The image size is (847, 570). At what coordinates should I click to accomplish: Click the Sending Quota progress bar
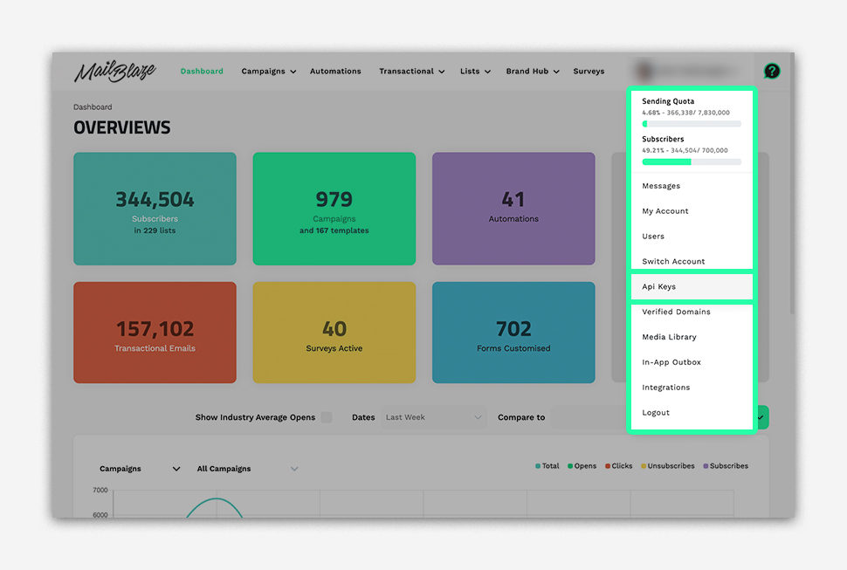[x=691, y=124]
